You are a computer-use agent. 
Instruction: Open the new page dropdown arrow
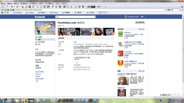coord(9,7)
